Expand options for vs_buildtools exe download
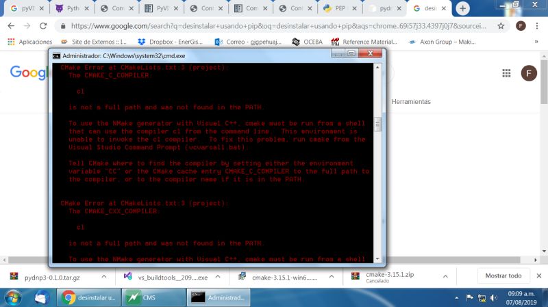The image size is (548, 307). [218, 277]
